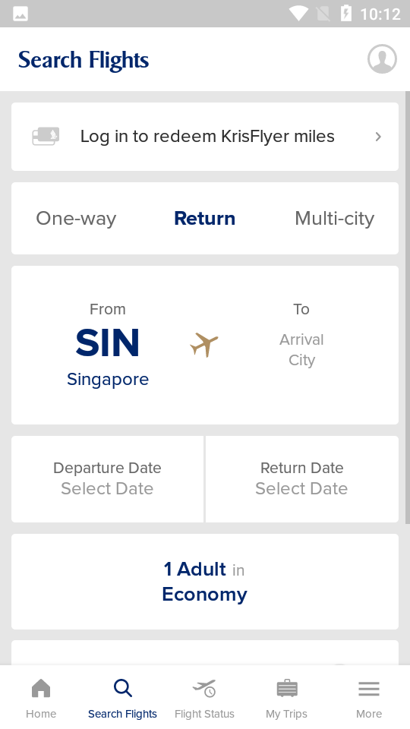Open the Flight Status plane-clock icon
Screen dimensions: 410x729
tap(204, 688)
